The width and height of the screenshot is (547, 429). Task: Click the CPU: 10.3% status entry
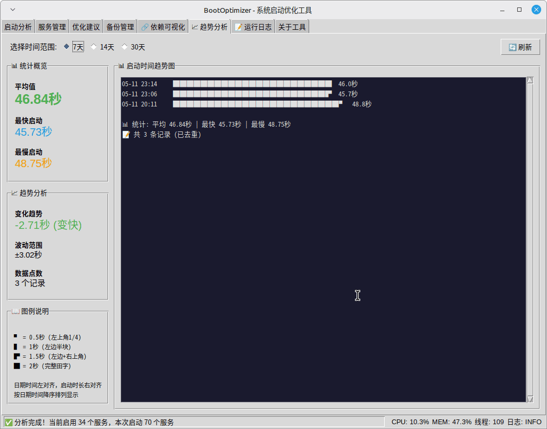point(410,422)
